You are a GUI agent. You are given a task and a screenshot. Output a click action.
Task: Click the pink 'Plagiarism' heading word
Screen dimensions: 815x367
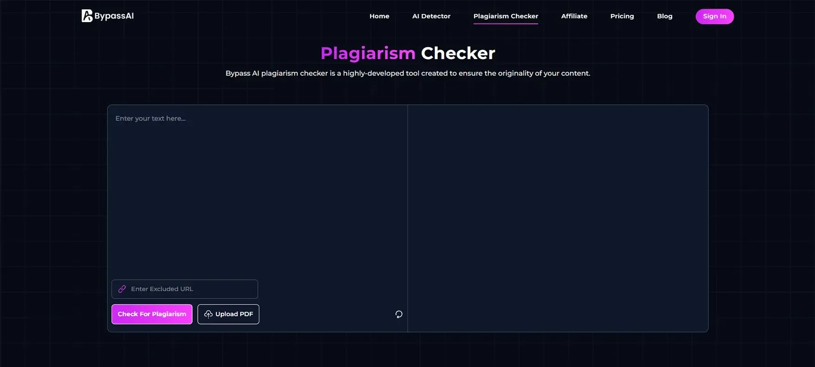pyautogui.click(x=368, y=53)
